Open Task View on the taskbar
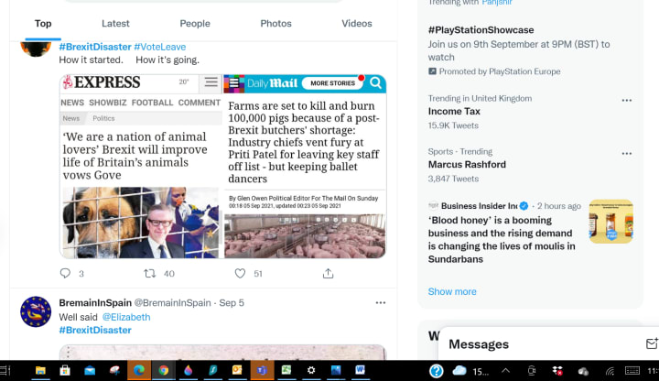 (5, 371)
